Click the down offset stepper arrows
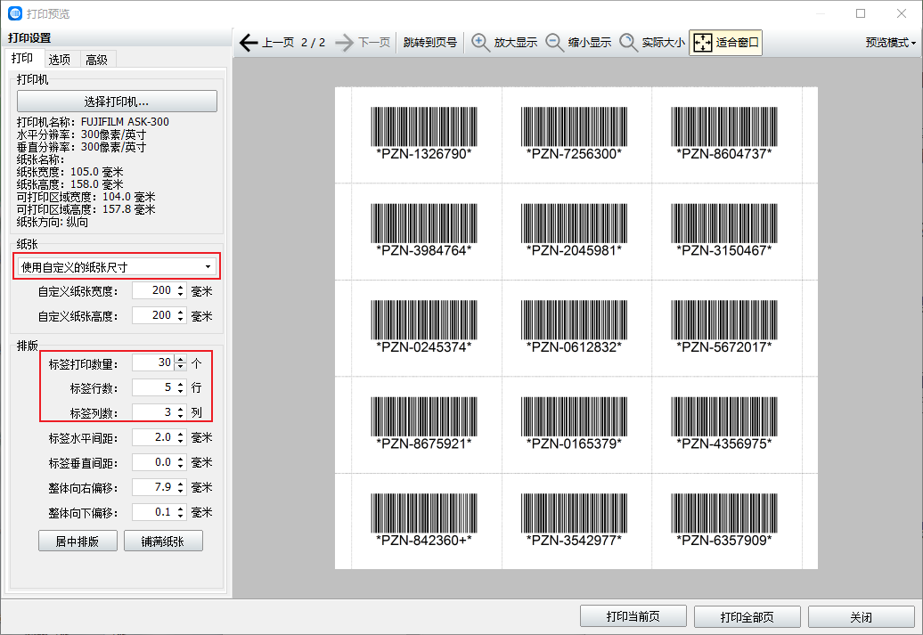 coord(181,512)
